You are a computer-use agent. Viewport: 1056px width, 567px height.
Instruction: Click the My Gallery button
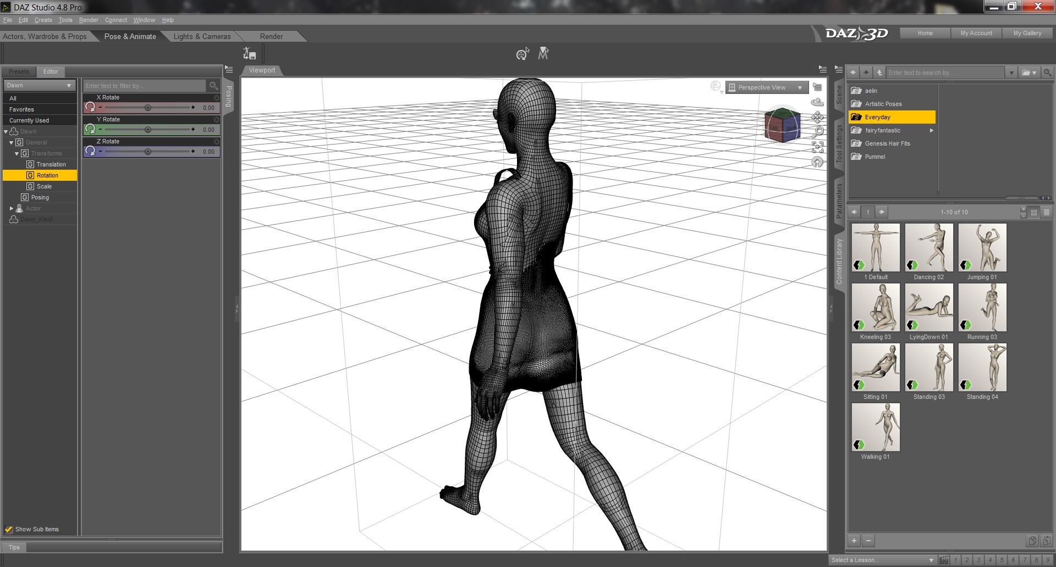pos(1027,33)
